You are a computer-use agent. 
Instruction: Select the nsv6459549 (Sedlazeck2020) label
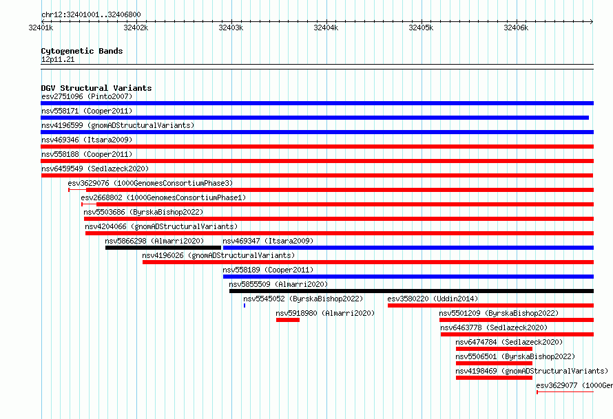95,169
